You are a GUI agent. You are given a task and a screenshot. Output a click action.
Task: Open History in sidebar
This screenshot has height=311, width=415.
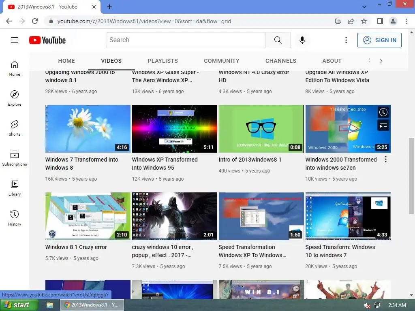(15, 217)
